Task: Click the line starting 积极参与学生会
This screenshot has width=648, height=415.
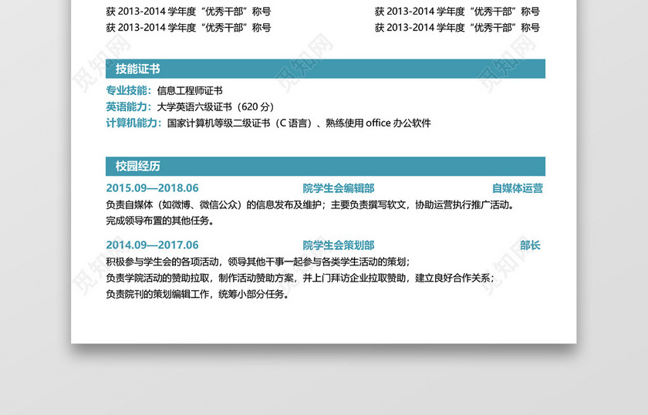Action: click(x=258, y=261)
